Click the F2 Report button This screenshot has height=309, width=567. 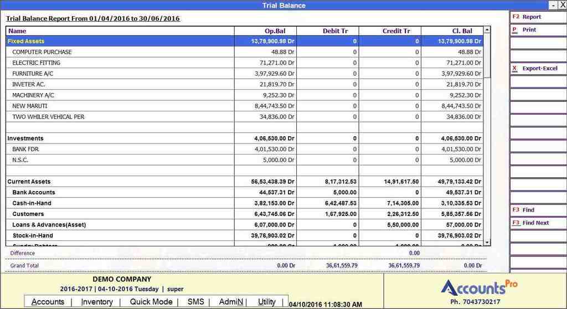tap(537, 17)
